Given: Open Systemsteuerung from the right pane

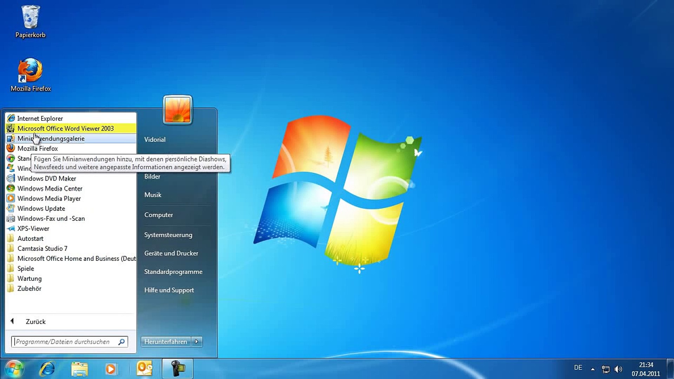Looking at the screenshot, I should [x=168, y=235].
